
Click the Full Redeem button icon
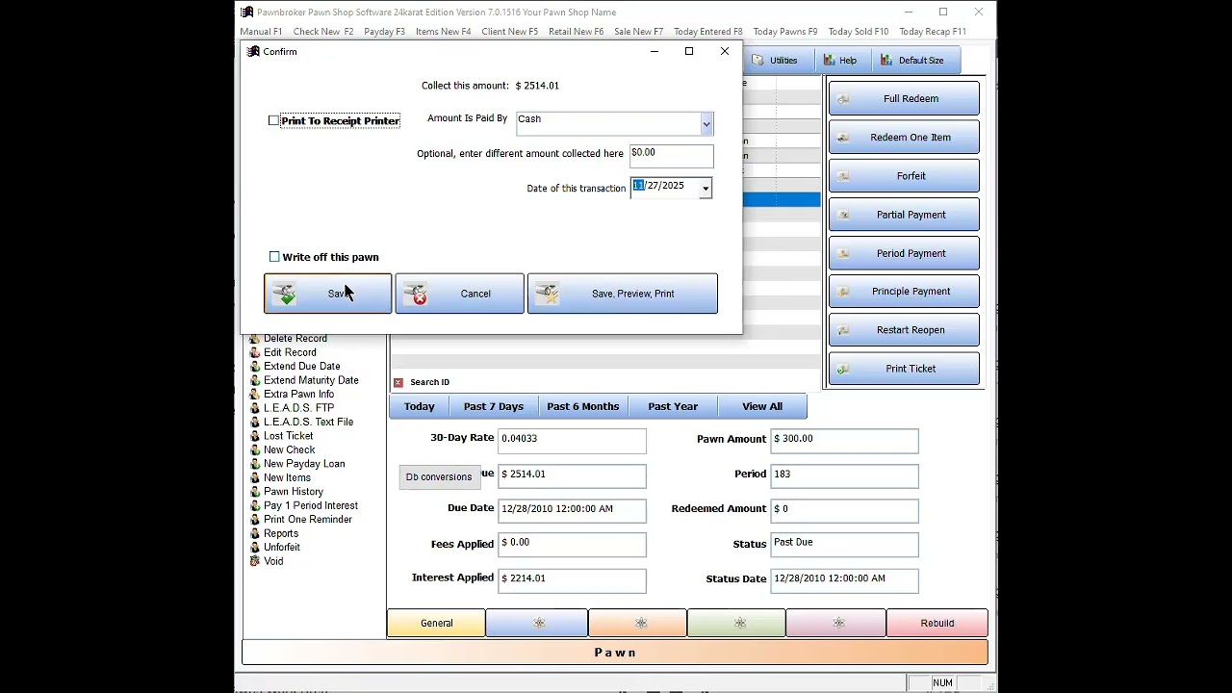[x=843, y=99]
